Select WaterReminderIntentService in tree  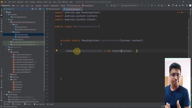(26, 30)
